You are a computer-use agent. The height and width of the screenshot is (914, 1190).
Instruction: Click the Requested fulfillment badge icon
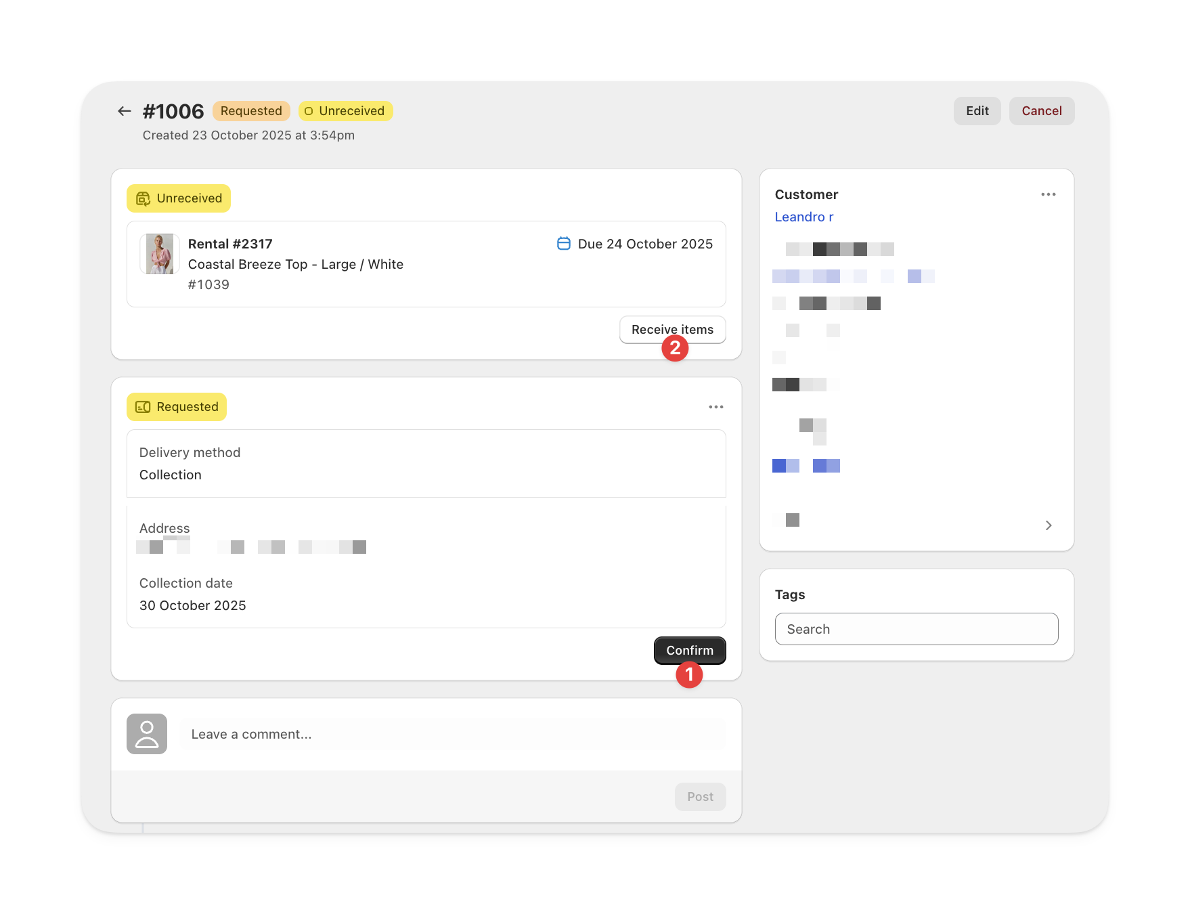point(143,406)
